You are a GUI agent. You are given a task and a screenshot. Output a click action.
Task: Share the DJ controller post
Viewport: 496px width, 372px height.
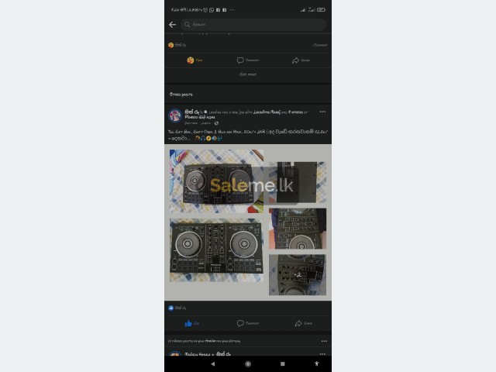coord(304,323)
